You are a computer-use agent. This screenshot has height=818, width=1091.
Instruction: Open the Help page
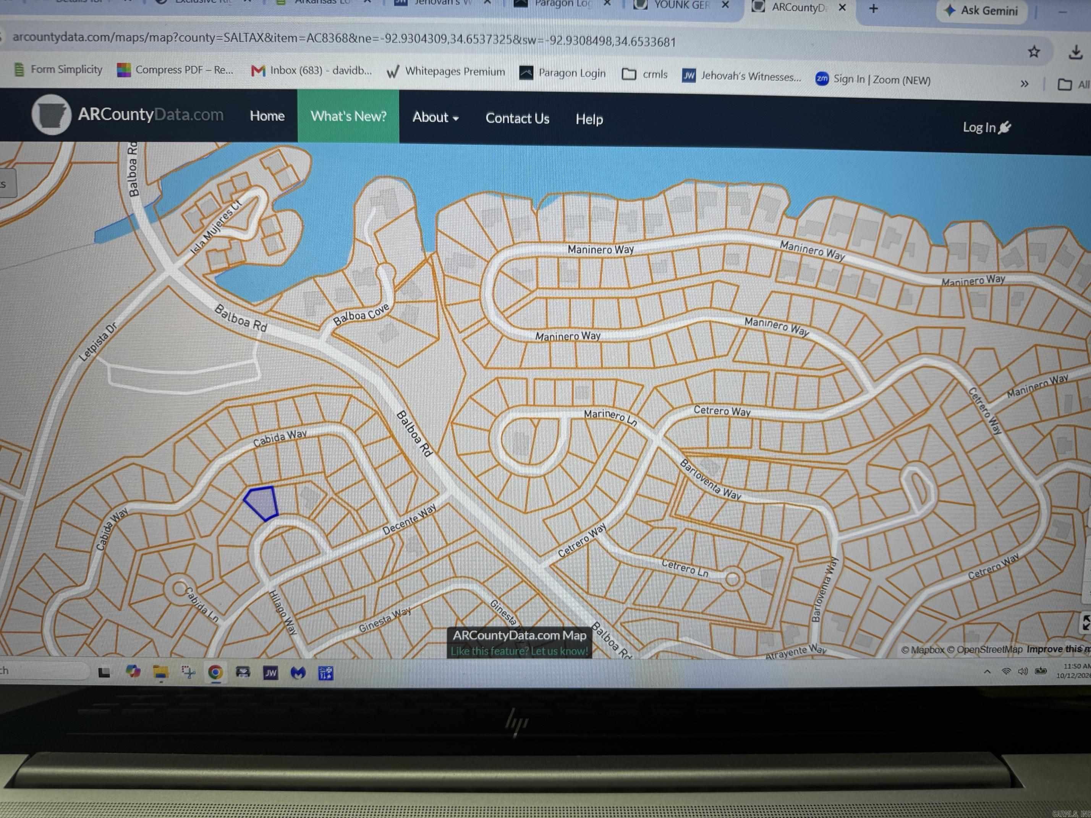click(x=589, y=119)
